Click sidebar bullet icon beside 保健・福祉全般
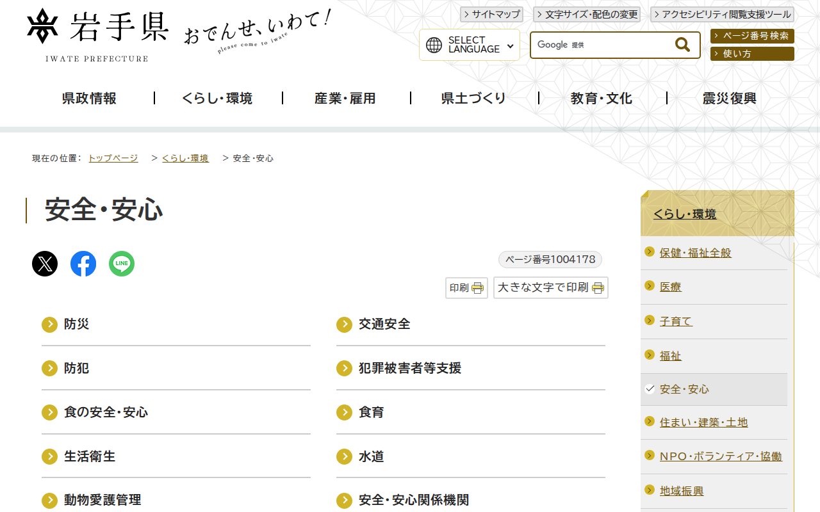Screen dimensions: 820x512 [650, 252]
